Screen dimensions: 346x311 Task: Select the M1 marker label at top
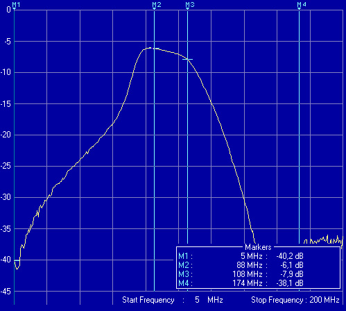click(16, 5)
